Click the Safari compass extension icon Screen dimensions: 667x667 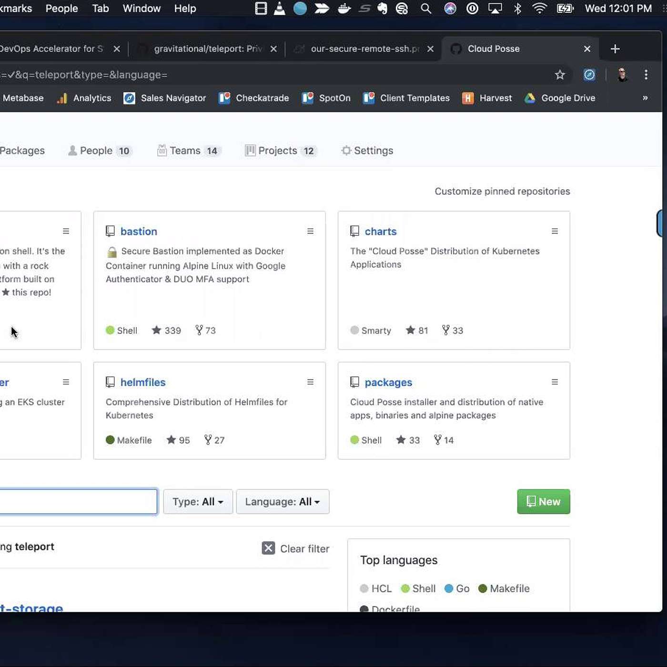coord(589,75)
